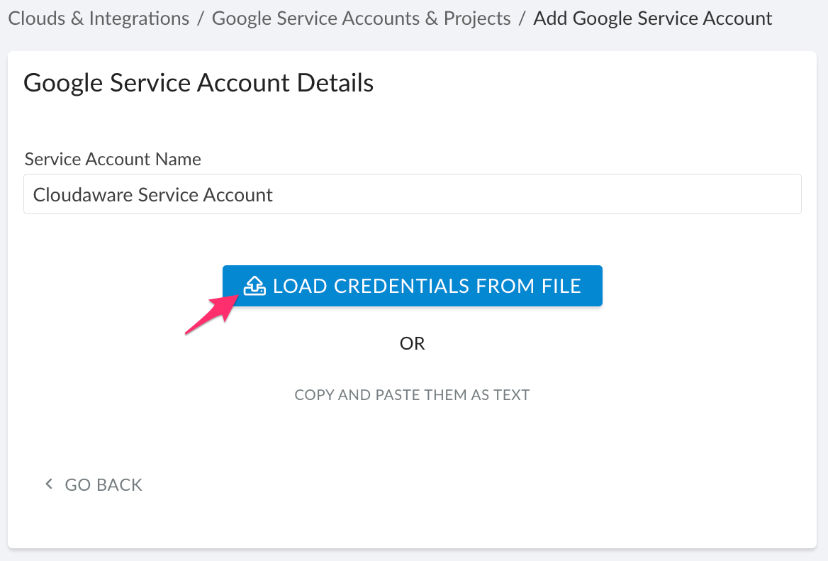Click GO BACK to return to previous step

[103, 484]
